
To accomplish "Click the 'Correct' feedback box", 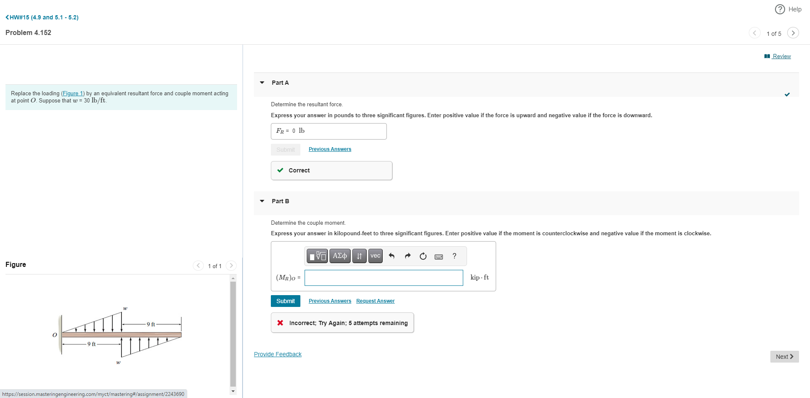I will click(332, 171).
